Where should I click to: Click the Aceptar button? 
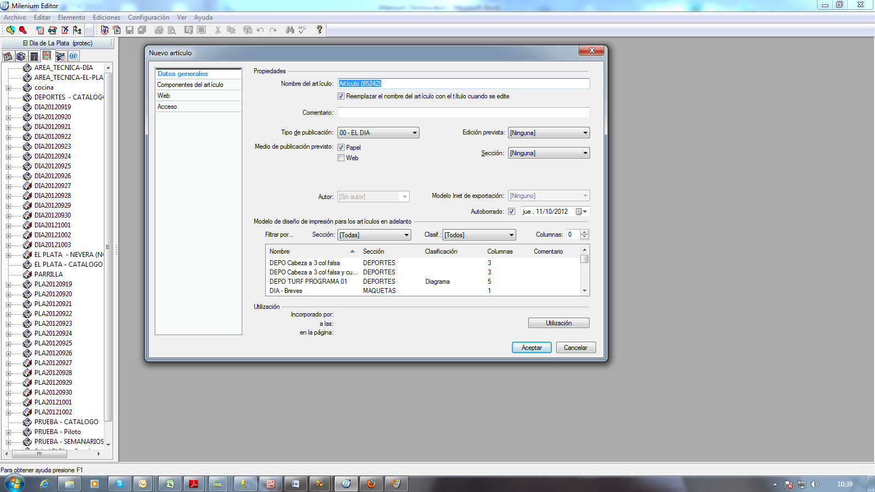click(531, 348)
